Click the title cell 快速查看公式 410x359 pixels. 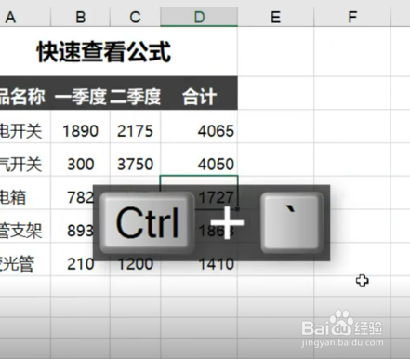[119, 52]
